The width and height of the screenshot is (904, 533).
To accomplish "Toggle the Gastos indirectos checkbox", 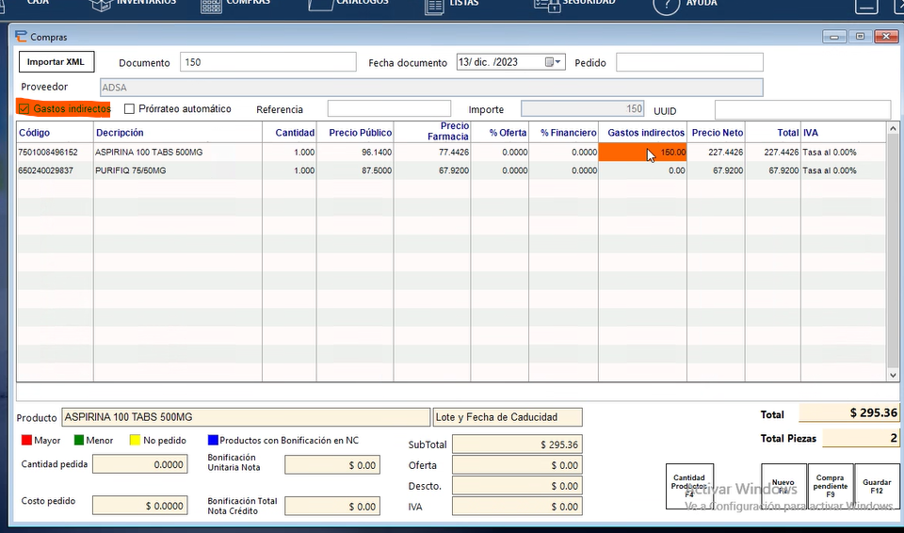I will (24, 108).
